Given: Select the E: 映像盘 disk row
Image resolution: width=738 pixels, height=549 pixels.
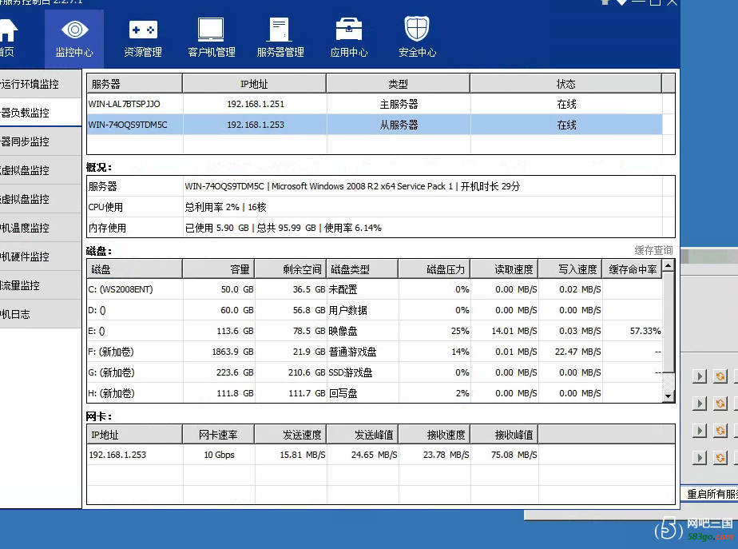Looking at the screenshot, I should point(375,331).
